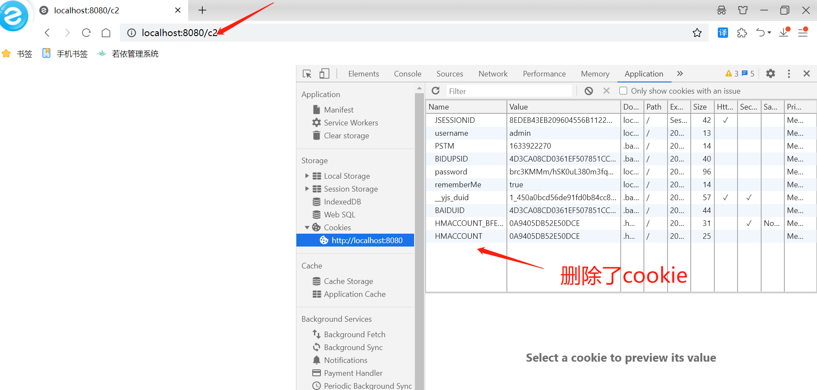
Task: Switch to the Console tab
Action: [408, 74]
